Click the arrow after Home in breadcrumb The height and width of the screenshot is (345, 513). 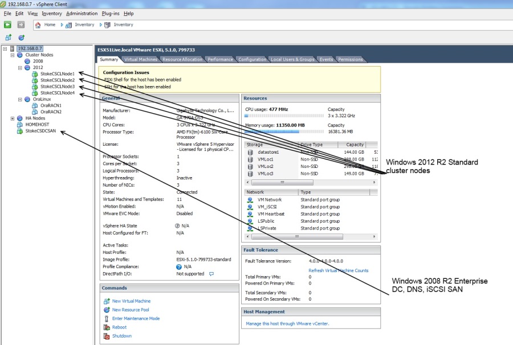coord(62,25)
